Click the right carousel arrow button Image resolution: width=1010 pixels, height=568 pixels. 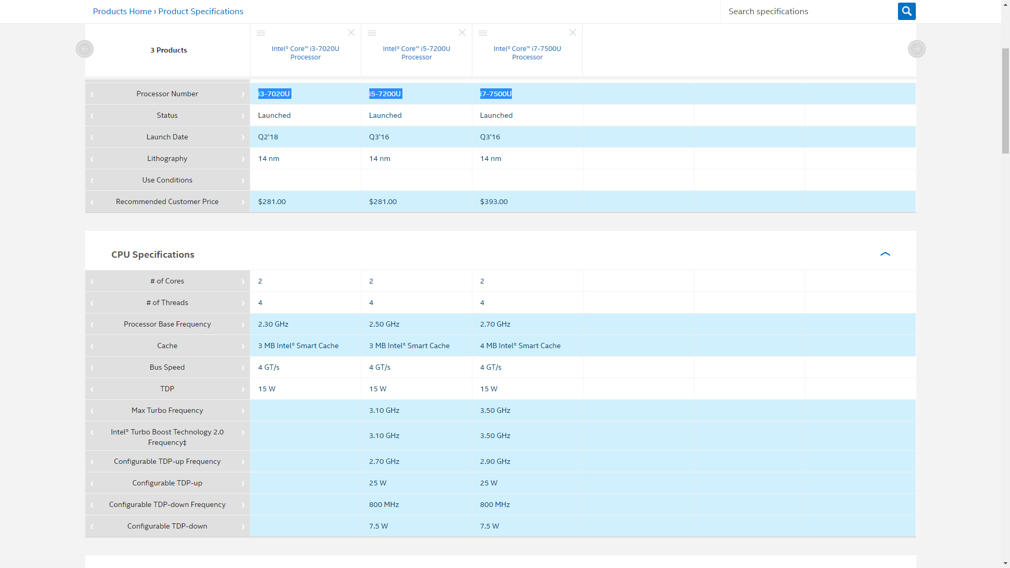click(x=917, y=49)
